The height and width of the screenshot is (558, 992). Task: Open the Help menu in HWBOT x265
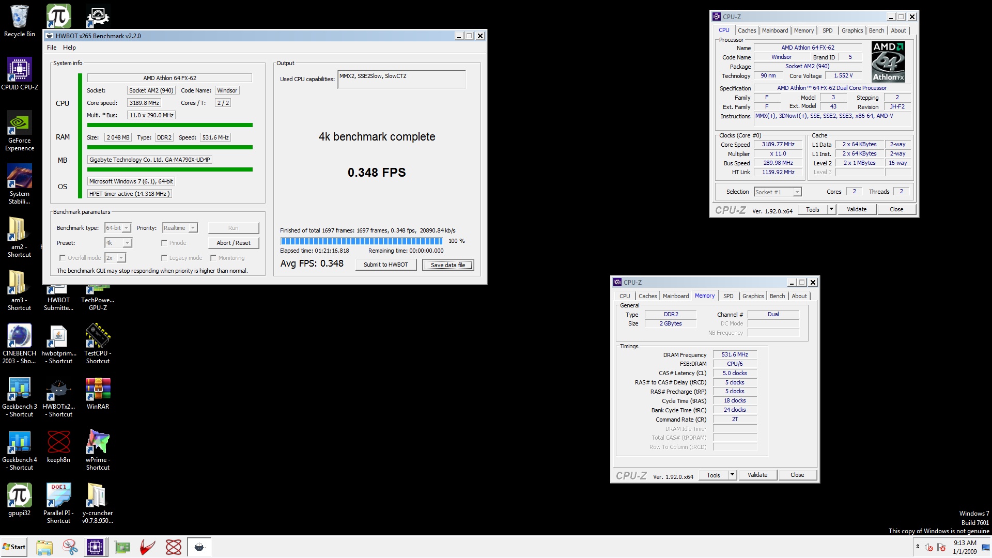click(69, 48)
